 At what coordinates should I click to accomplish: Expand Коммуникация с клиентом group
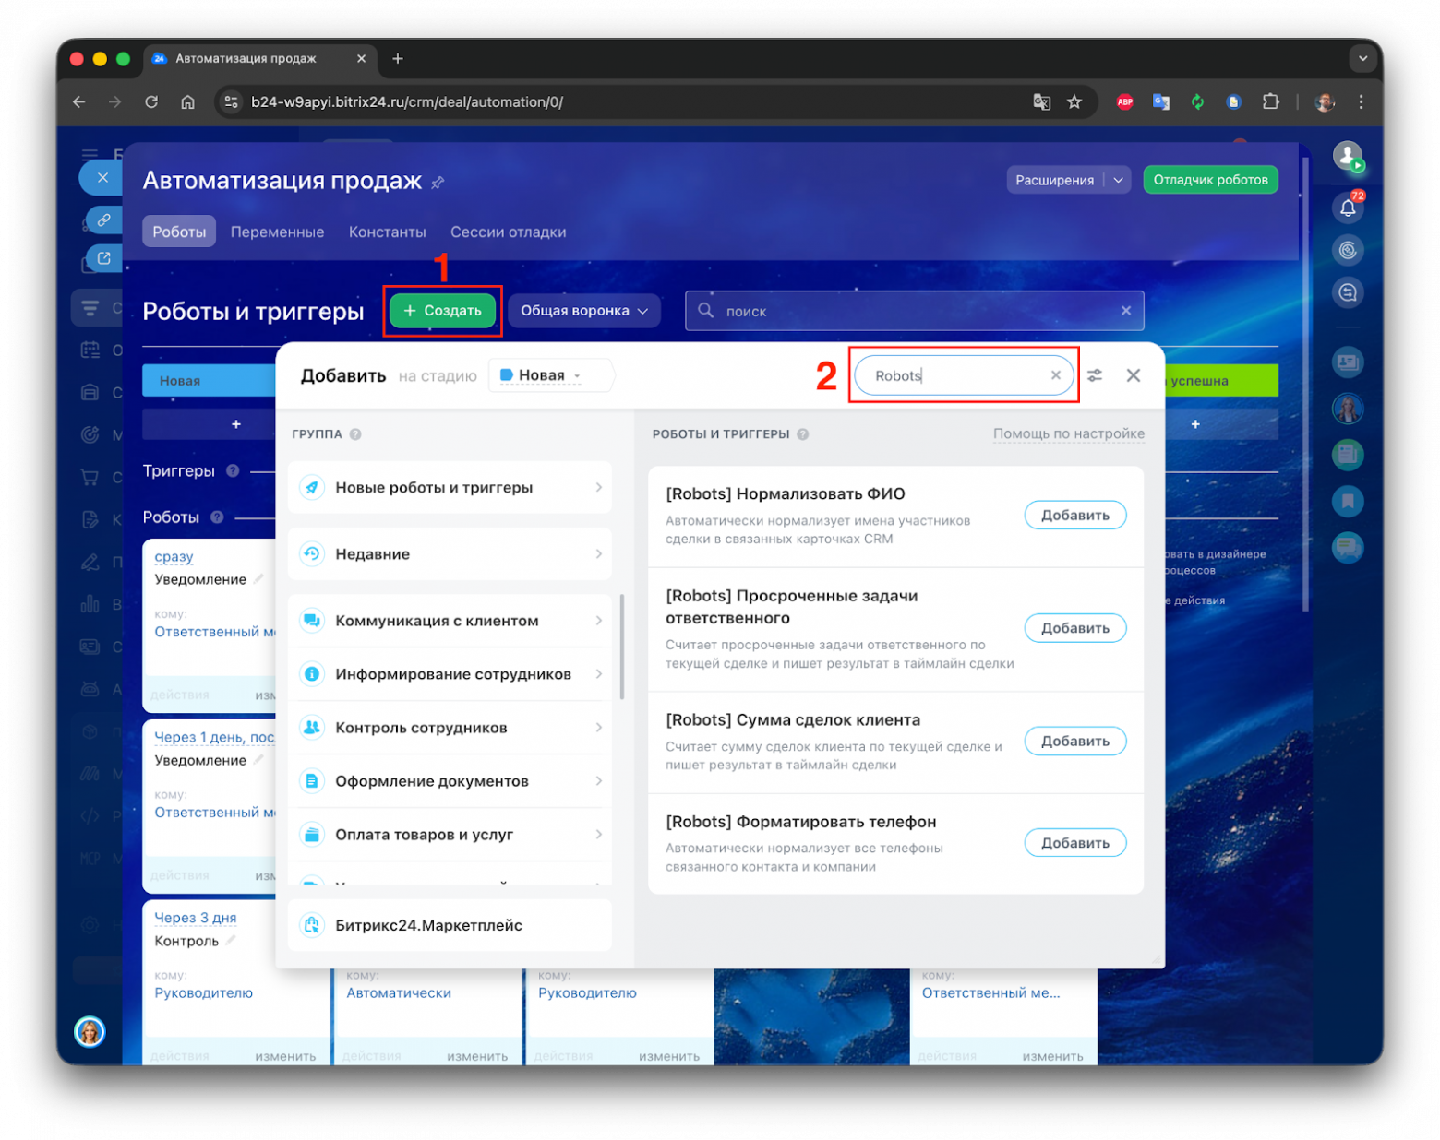(450, 621)
